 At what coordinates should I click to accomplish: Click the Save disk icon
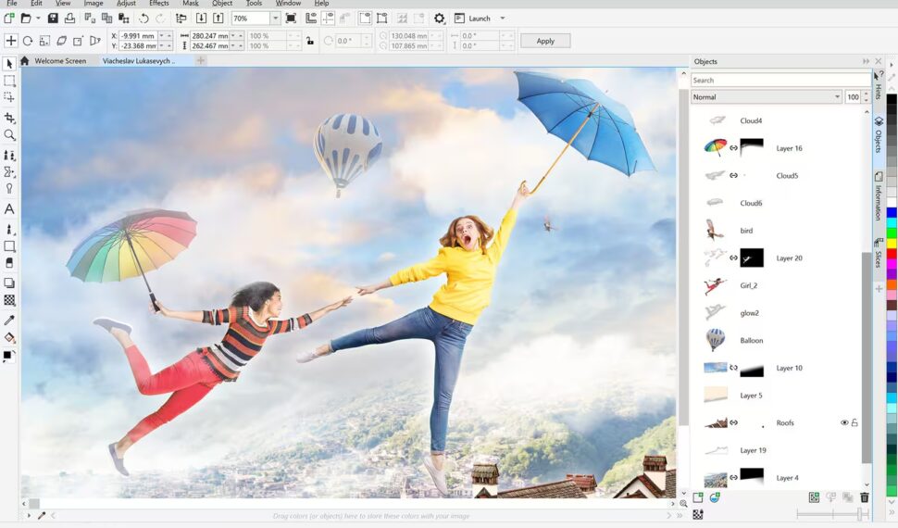53,19
